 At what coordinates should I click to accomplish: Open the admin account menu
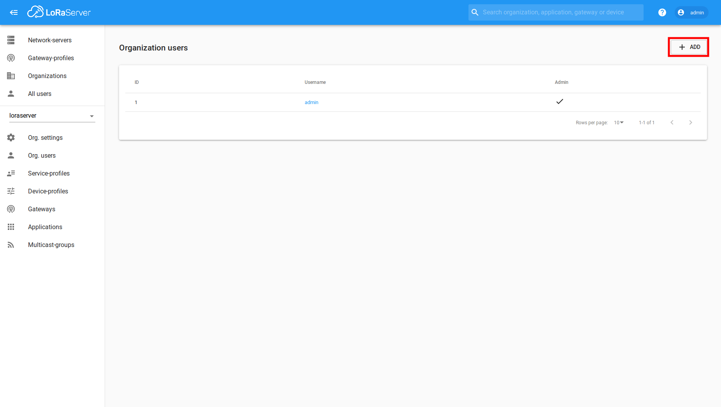(x=691, y=12)
